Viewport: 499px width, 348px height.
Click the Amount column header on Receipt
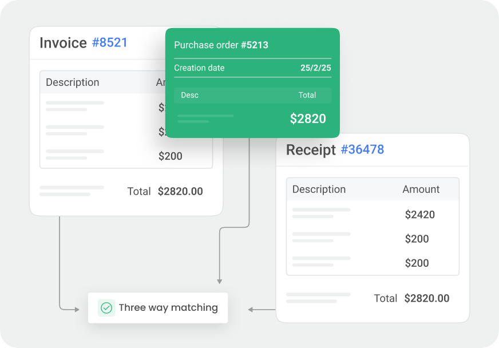coord(421,189)
